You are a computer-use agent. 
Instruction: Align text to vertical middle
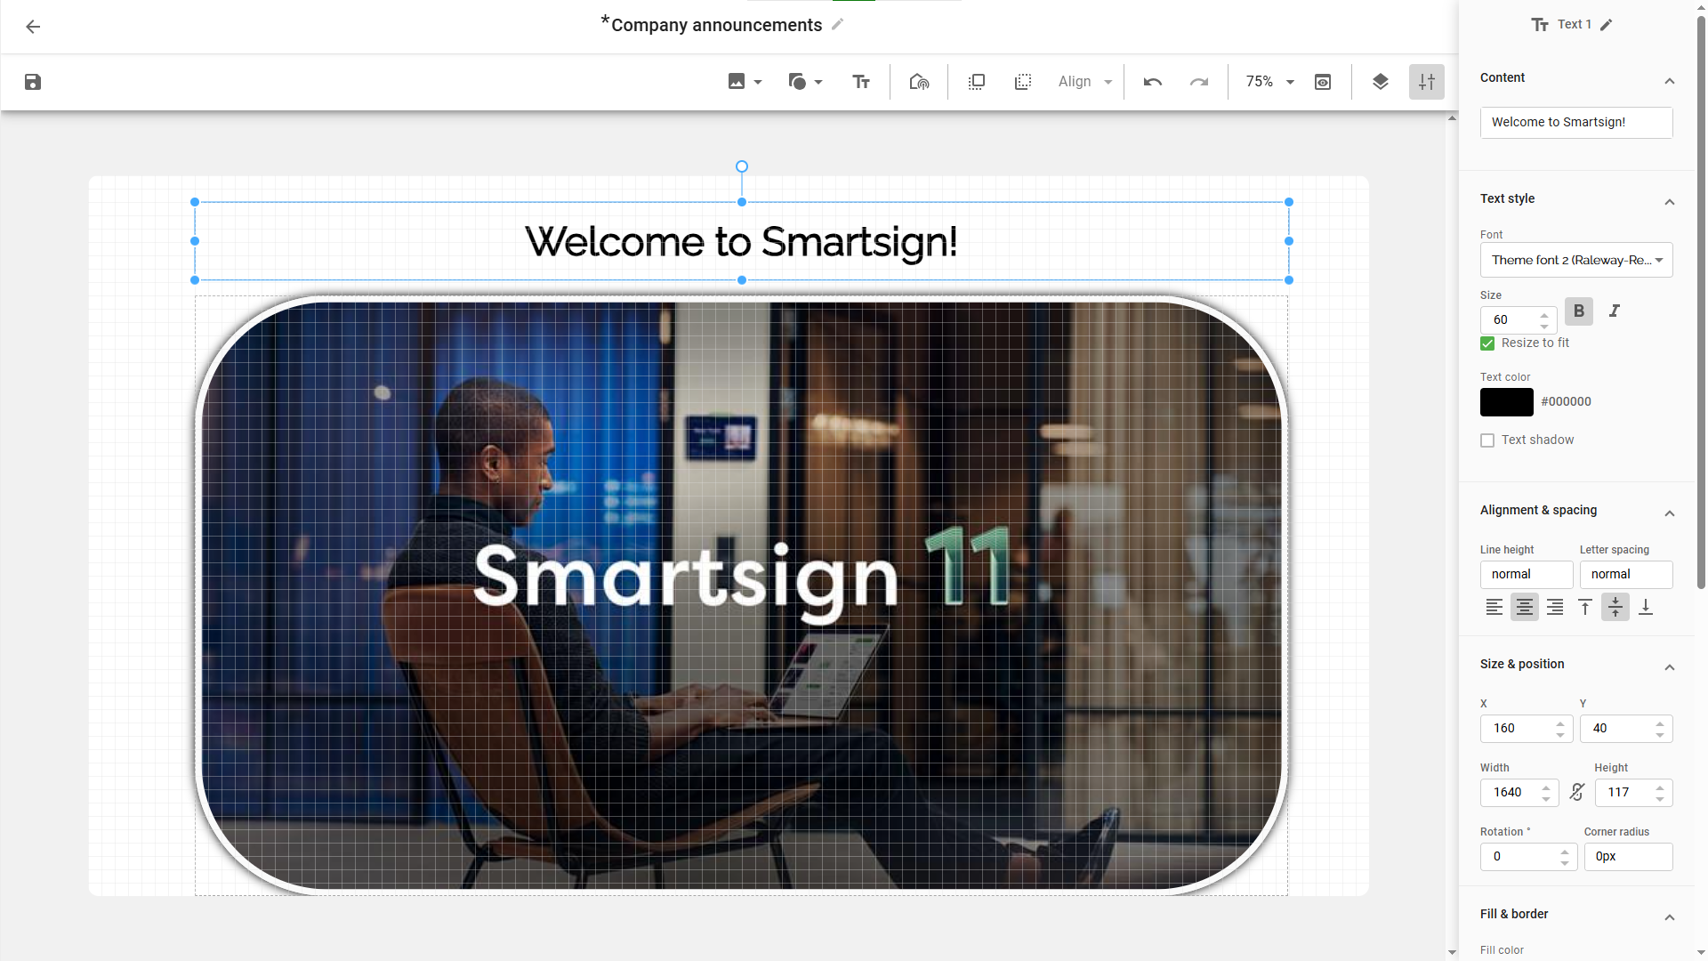tap(1615, 607)
